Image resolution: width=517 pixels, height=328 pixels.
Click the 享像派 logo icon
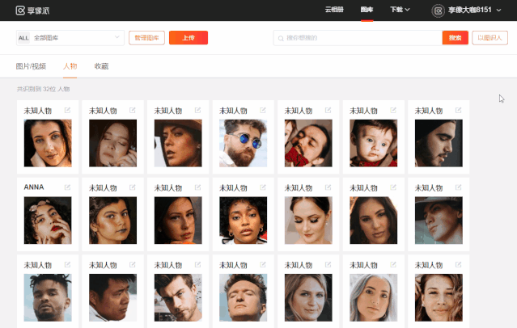click(x=20, y=11)
